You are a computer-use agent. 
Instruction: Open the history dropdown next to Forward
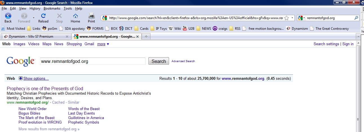point(34,18)
